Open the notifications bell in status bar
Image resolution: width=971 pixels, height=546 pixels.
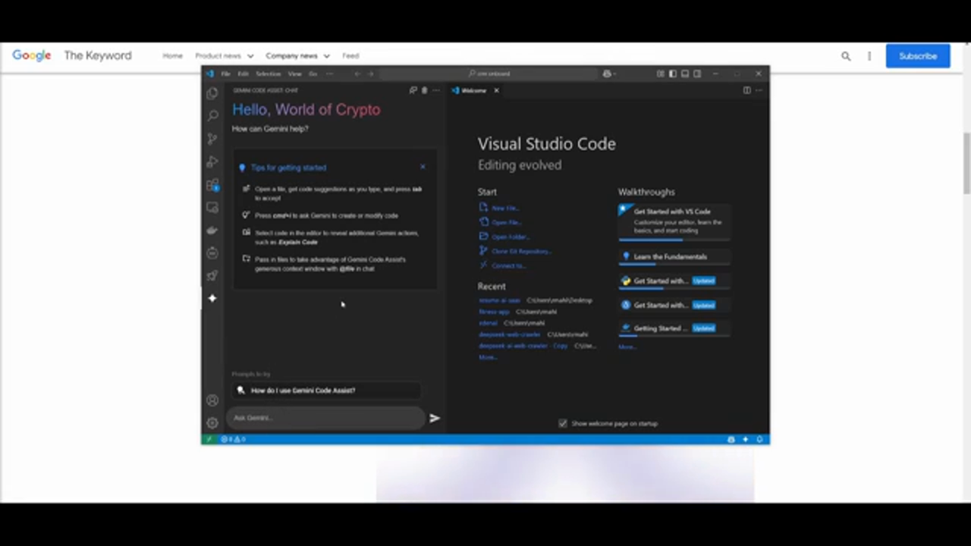(x=759, y=439)
